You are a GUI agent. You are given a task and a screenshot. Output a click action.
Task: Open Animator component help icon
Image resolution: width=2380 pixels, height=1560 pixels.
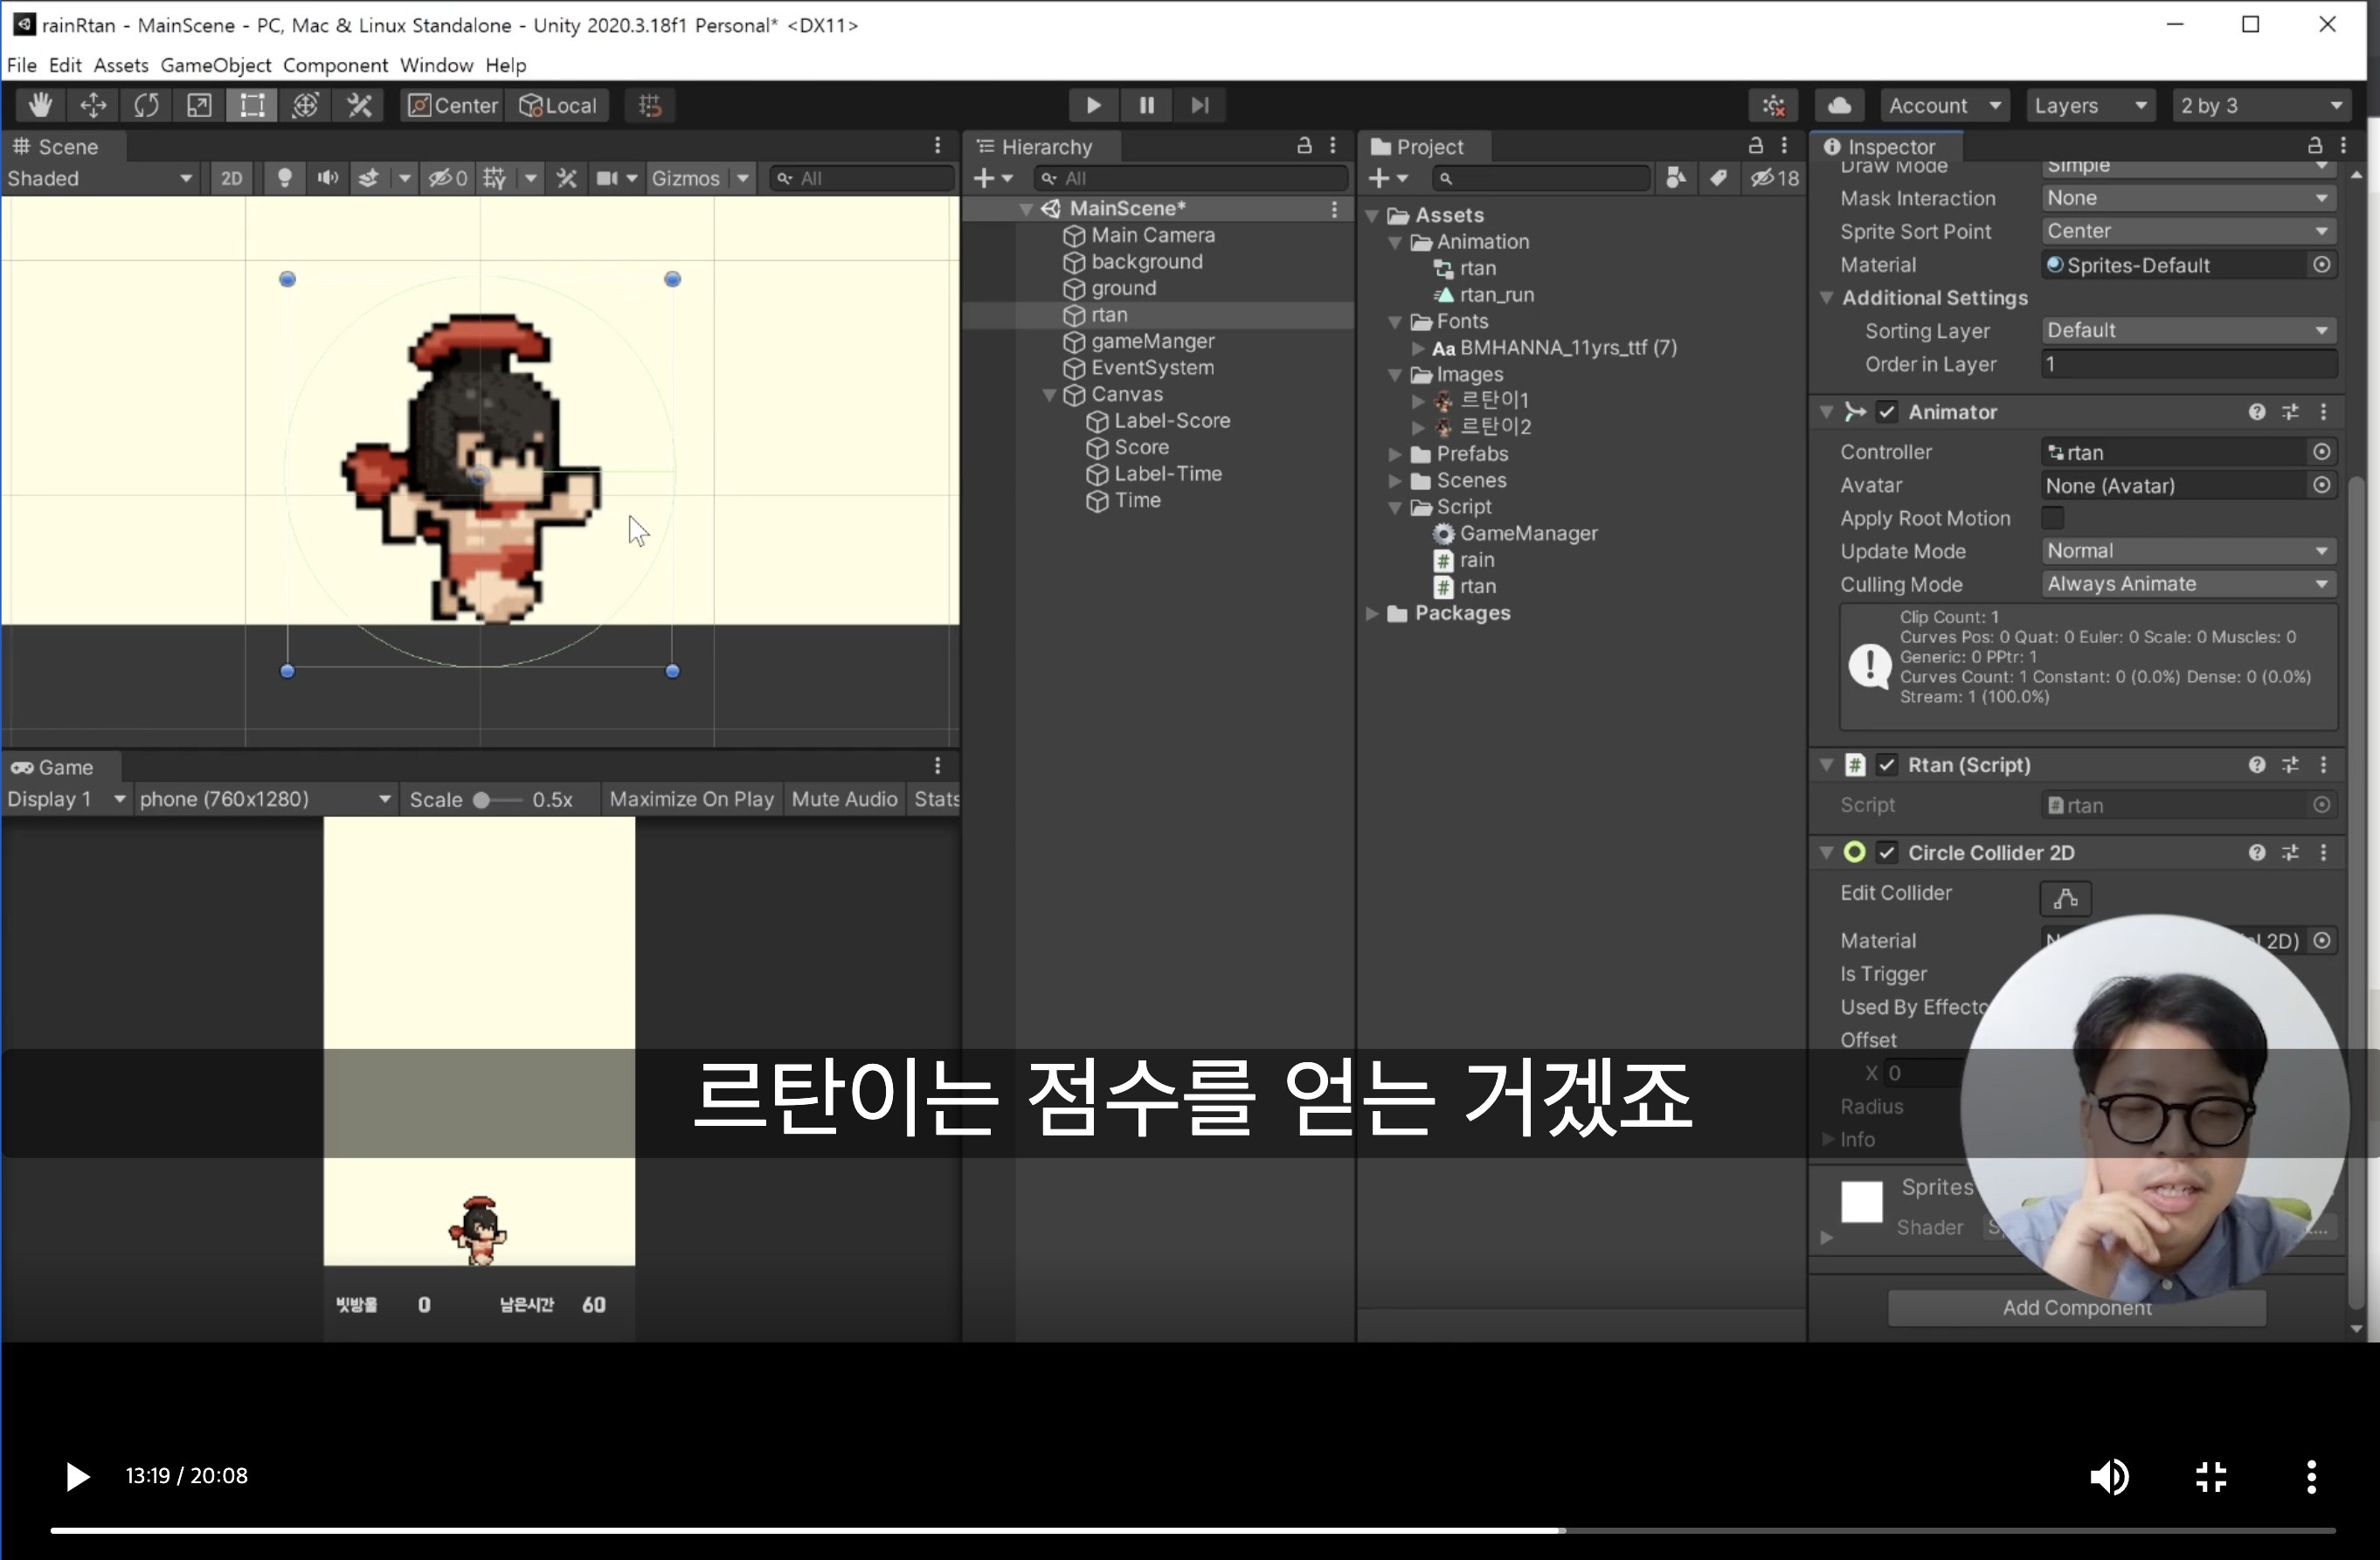tap(2257, 412)
